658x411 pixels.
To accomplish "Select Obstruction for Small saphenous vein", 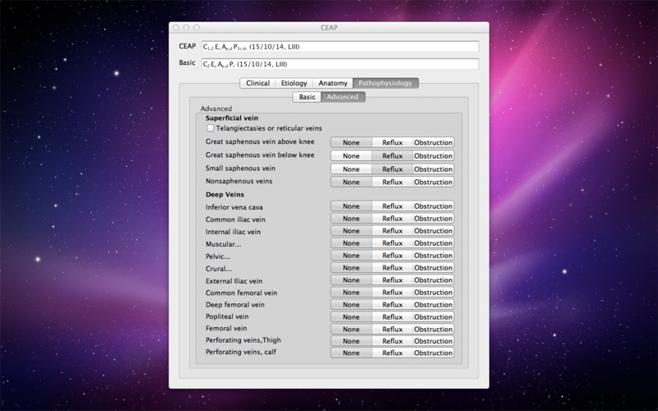I will (x=433, y=169).
